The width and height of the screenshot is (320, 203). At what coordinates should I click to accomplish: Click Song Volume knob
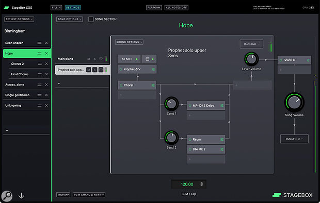(294, 103)
